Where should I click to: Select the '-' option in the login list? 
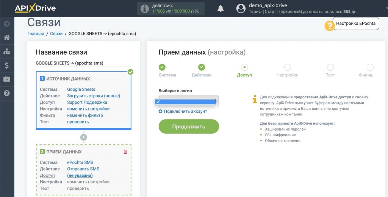tap(185, 102)
